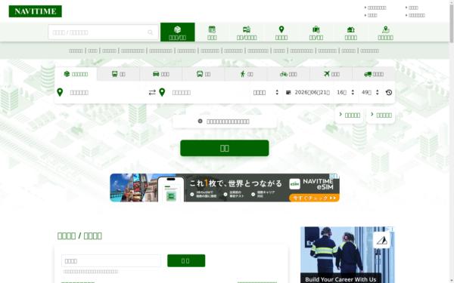Open the spot search menu with pin icon

point(281,32)
